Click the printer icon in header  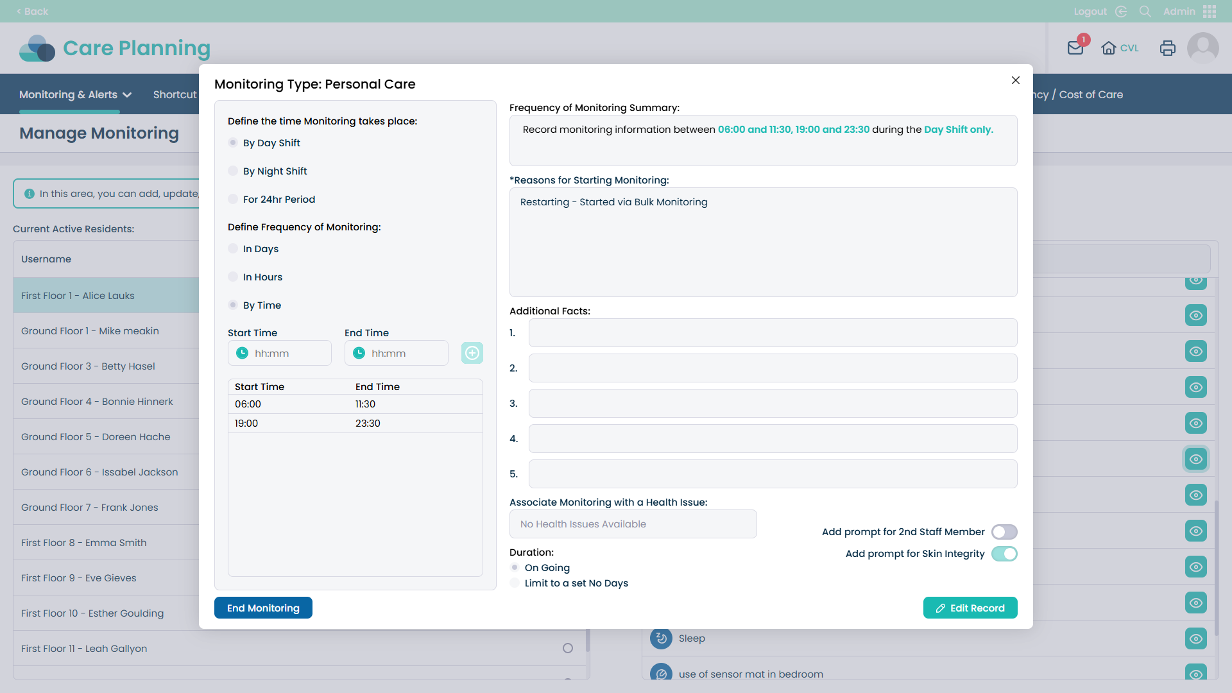1167,48
